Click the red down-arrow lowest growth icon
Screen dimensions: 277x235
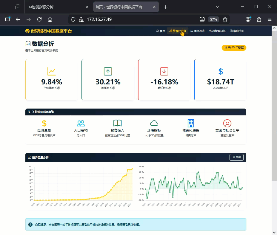164,71
